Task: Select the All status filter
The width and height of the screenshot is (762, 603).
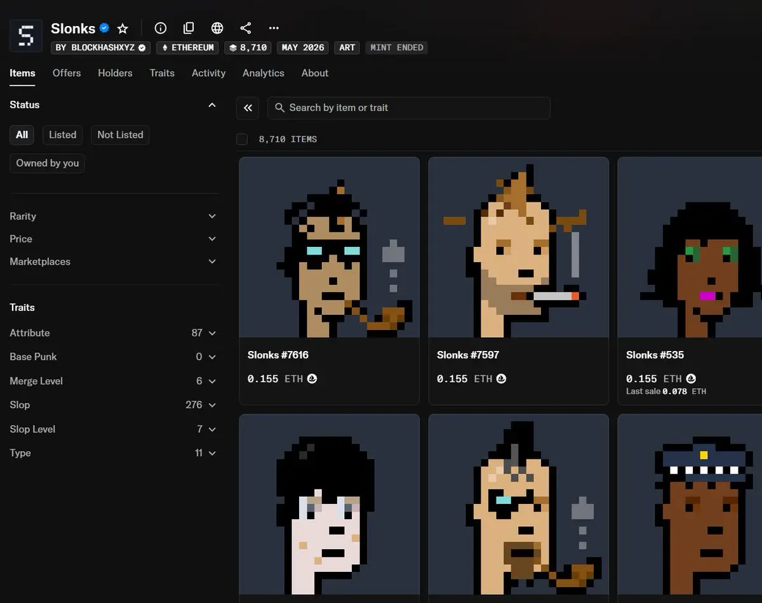Action: point(22,135)
